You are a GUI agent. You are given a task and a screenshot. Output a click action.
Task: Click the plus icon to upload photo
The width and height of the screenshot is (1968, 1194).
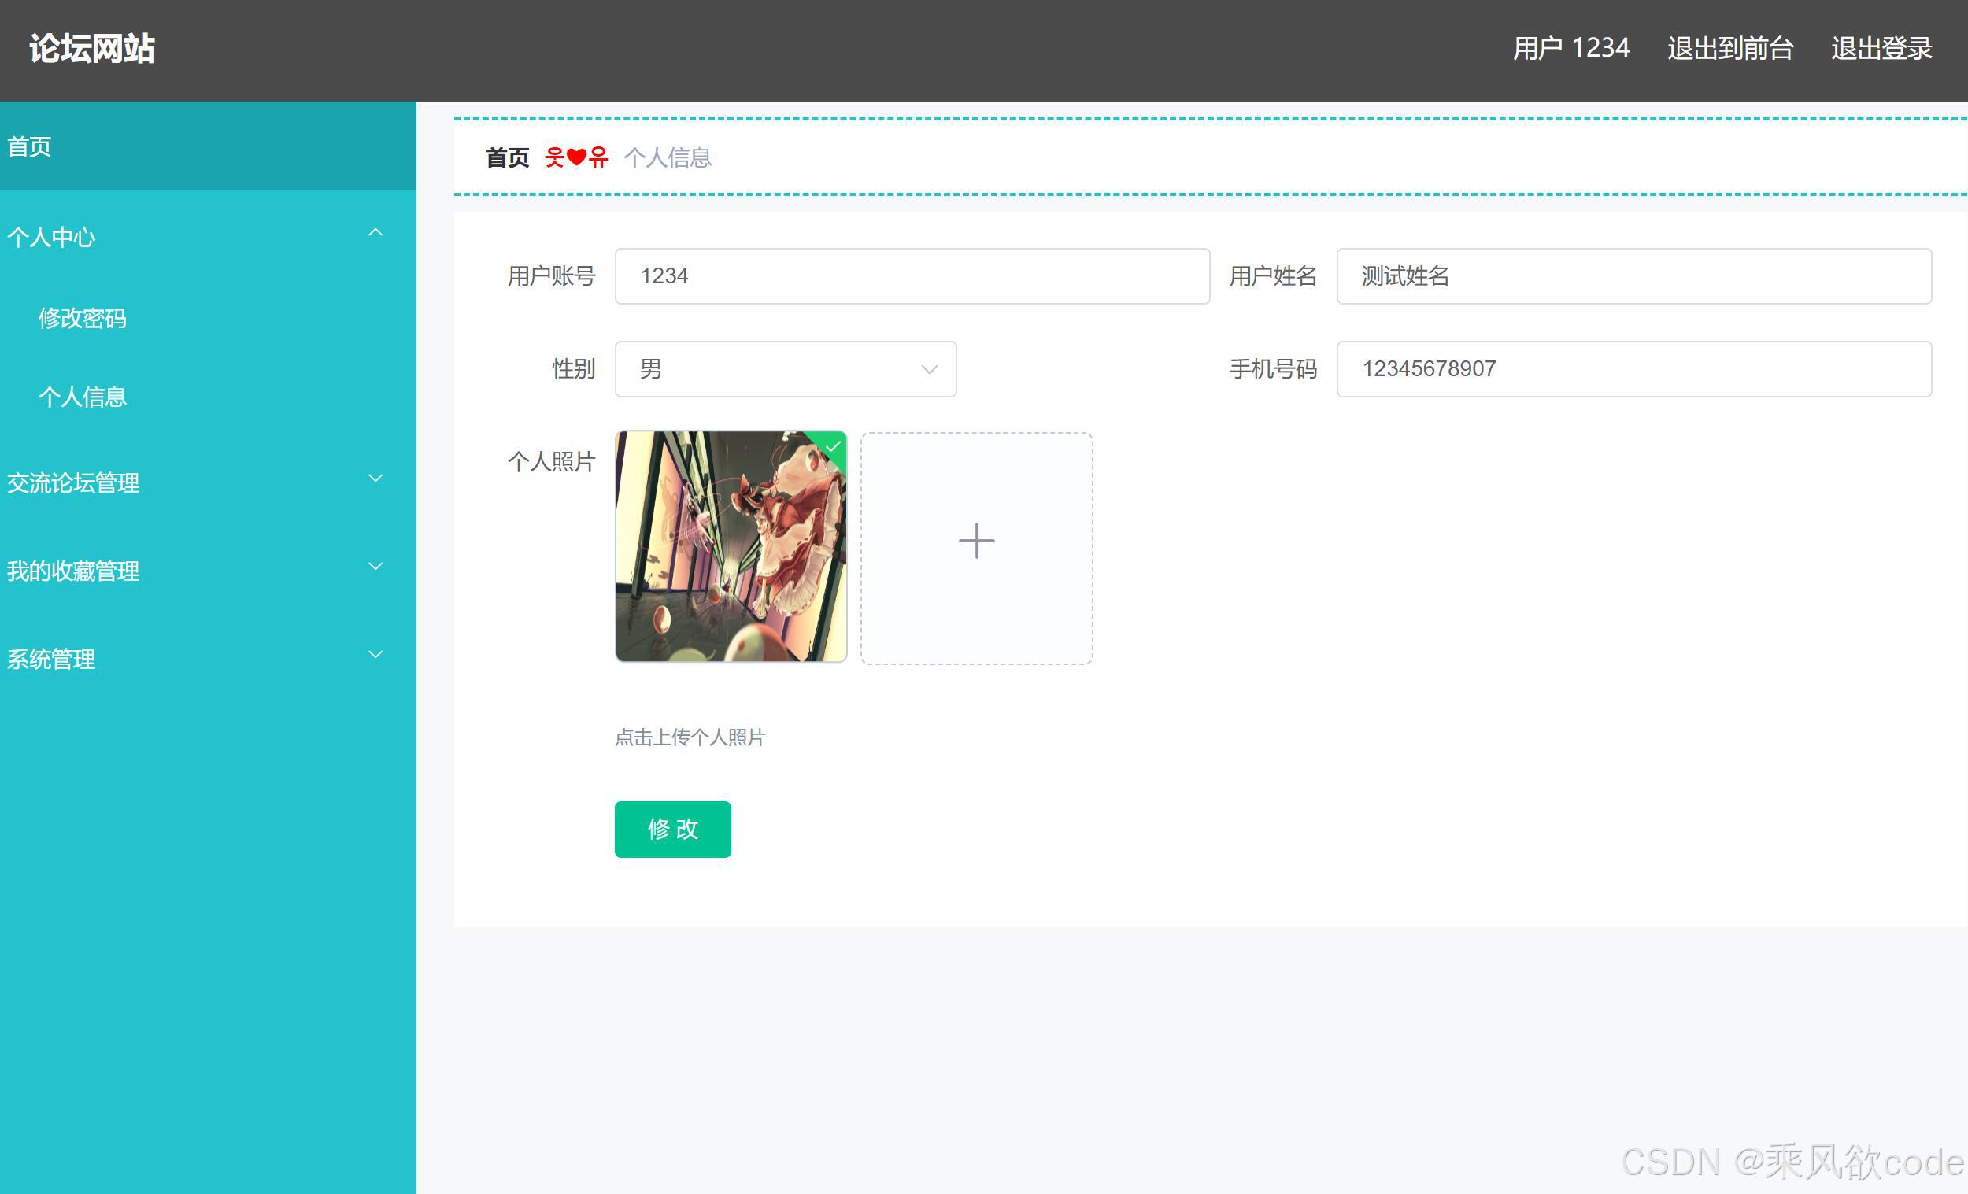975,541
